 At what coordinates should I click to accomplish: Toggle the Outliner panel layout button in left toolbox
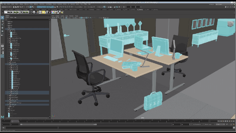pyautogui.click(x=2, y=56)
